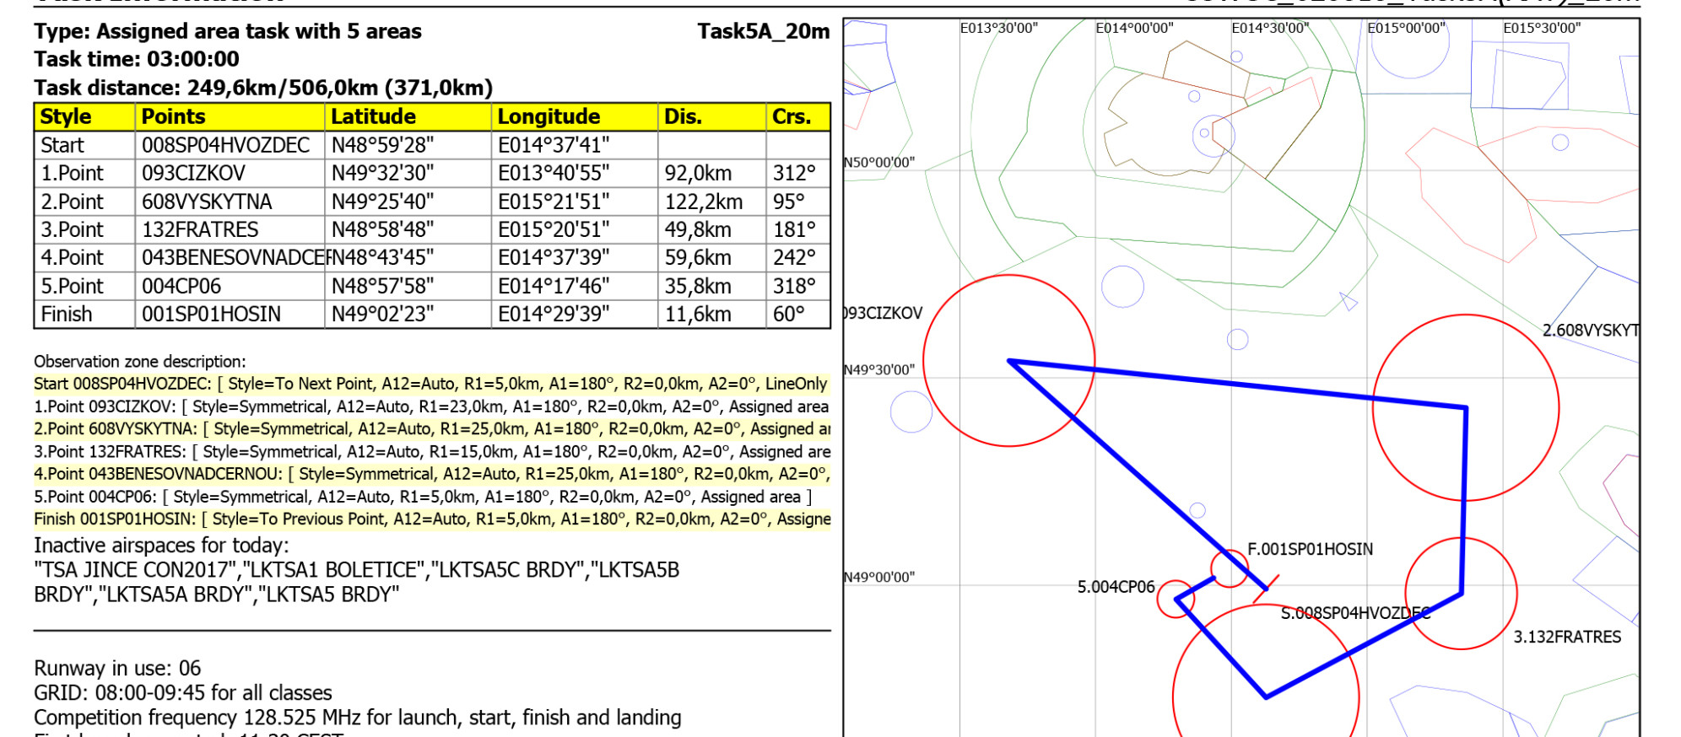The image size is (1681, 737).
Task: Click the Start 008SP04HVOZDEC observation zone line
Action: [430, 385]
